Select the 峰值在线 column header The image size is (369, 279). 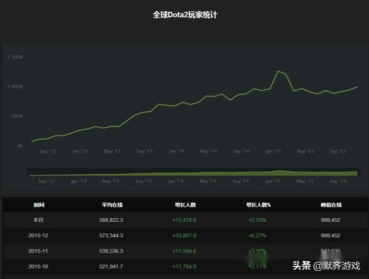click(x=331, y=205)
